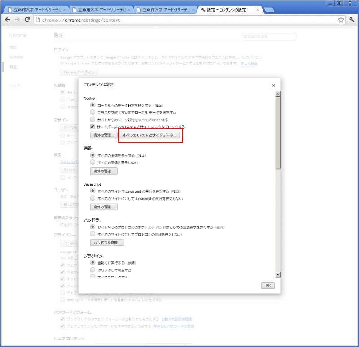The width and height of the screenshot is (359, 347).
Task: Click the Chrome にログイン button
Action: 79,72
